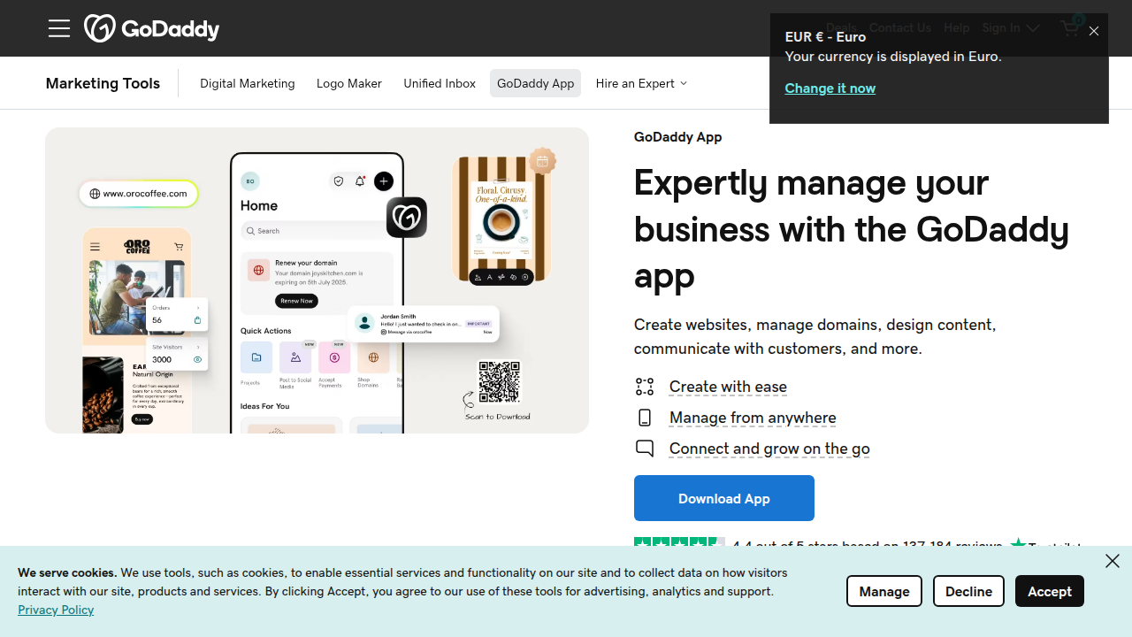Viewport: 1132px width, 637px height.
Task: Click the Accept Payments quick action icon
Action: 334,358
